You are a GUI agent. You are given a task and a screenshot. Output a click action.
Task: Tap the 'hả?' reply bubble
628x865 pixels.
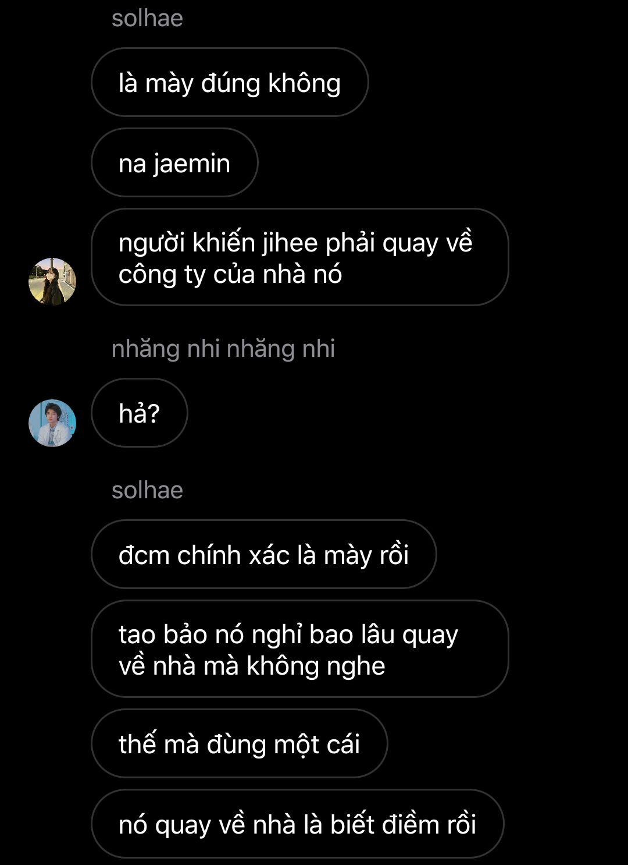tap(140, 413)
